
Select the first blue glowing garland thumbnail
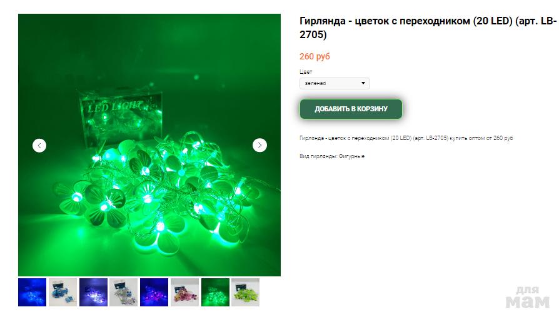[32, 293]
